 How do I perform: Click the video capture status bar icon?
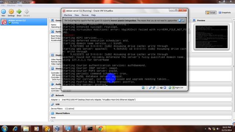pyautogui.click(x=161, y=88)
